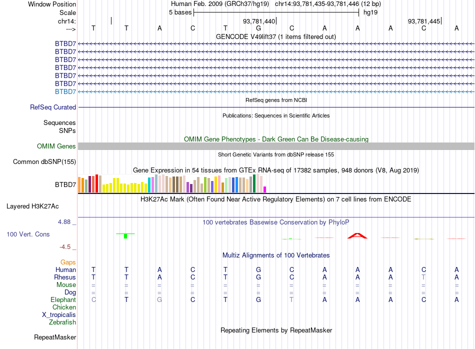Click the black BTBD7 GTEx expression label
This screenshot has width=475, height=349.
65,185
